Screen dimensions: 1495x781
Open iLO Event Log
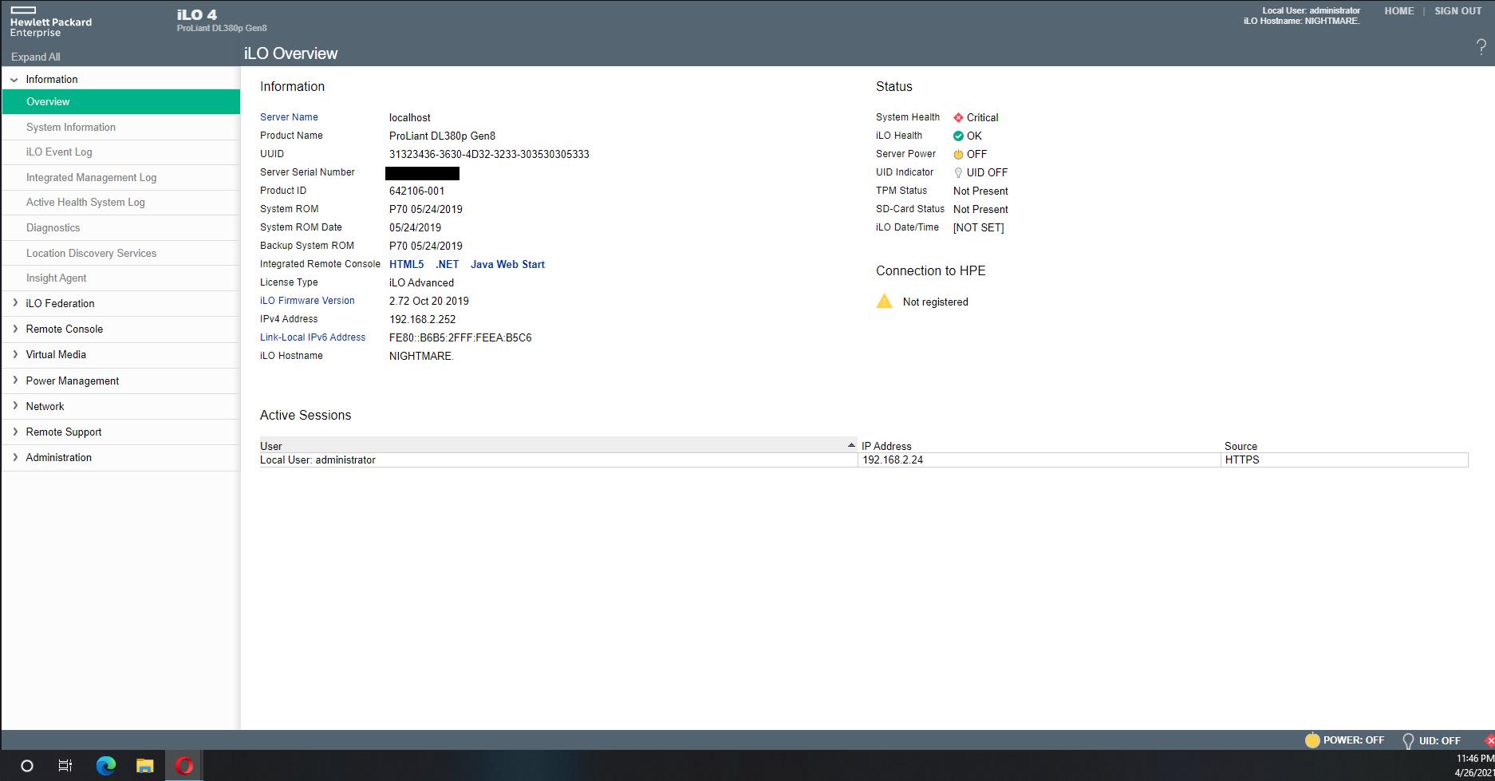pyautogui.click(x=121, y=152)
